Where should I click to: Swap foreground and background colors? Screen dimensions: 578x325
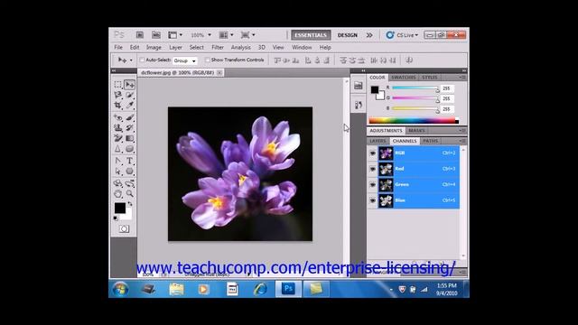(x=130, y=204)
